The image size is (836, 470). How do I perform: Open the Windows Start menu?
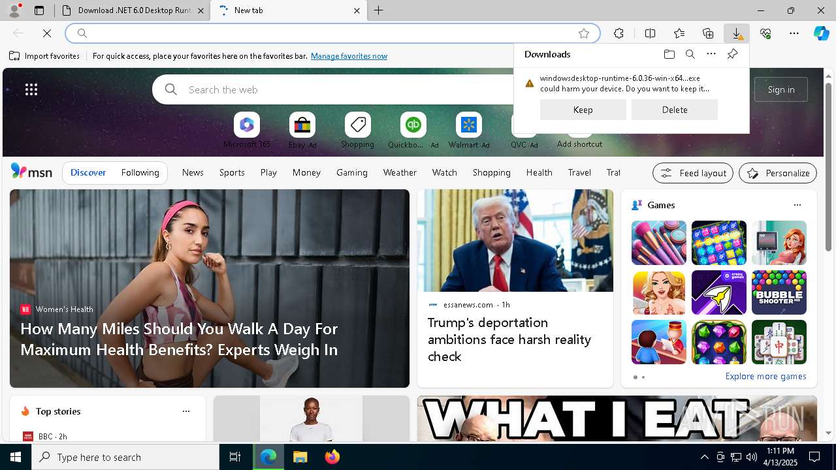pyautogui.click(x=16, y=457)
